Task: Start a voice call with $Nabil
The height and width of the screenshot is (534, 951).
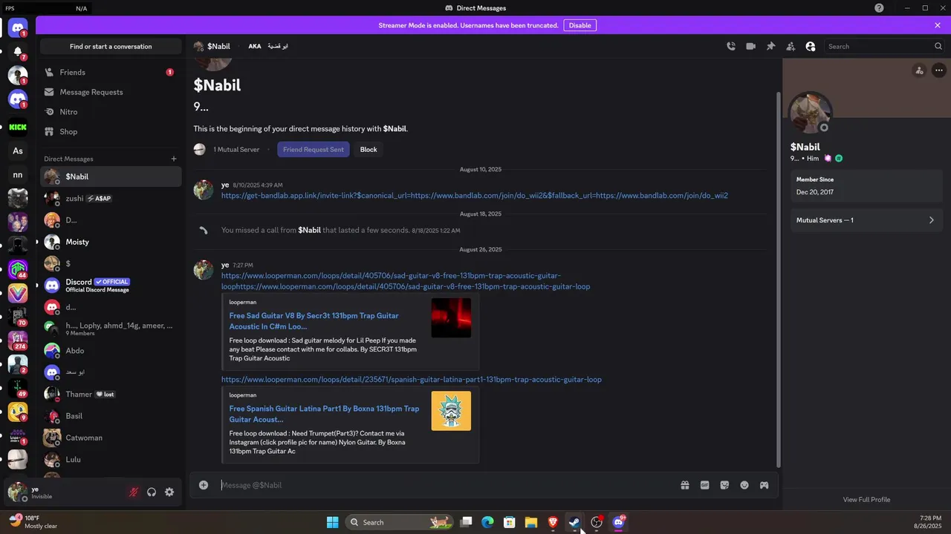Action: coord(731,46)
